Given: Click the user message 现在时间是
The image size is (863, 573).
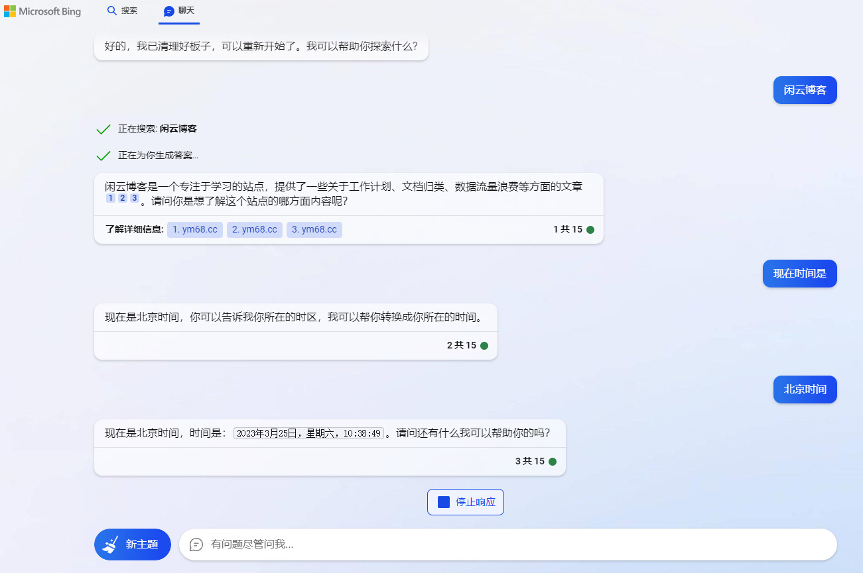Looking at the screenshot, I should click(800, 274).
